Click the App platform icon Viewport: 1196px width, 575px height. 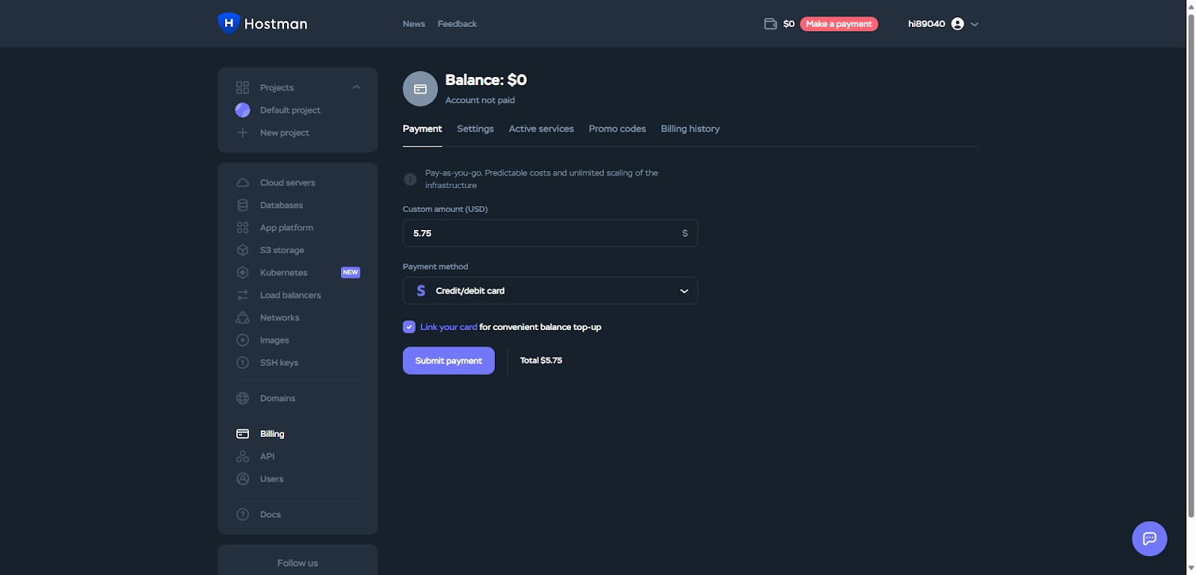pyautogui.click(x=242, y=227)
